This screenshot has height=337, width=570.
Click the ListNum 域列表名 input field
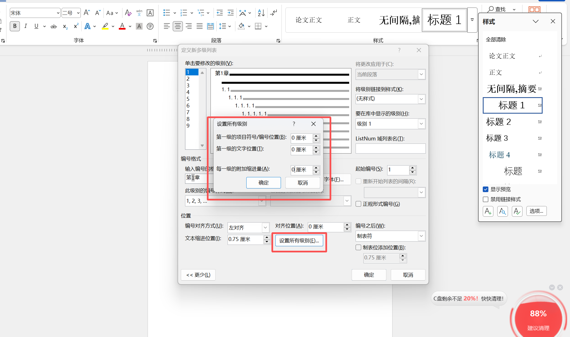390,149
